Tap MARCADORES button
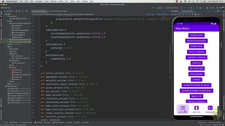225x126 pixels. (x=197, y=74)
